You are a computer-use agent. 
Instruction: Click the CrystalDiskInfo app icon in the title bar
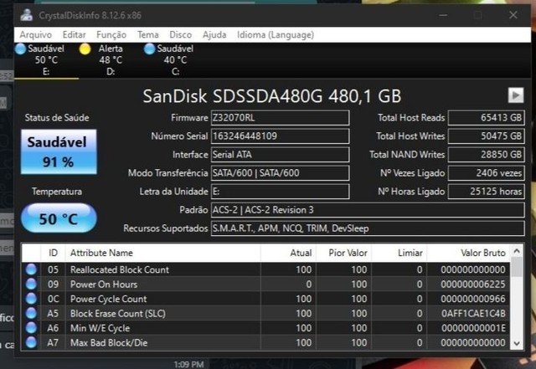26,15
